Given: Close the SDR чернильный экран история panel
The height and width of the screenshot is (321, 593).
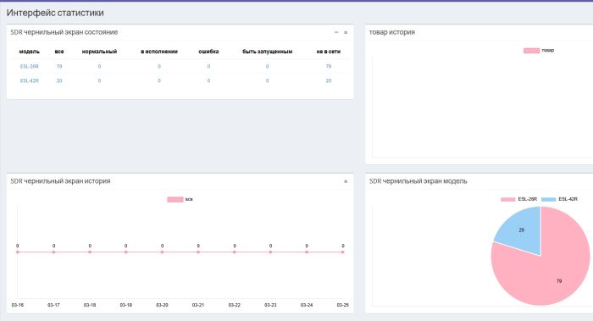Looking at the screenshot, I should (346, 181).
